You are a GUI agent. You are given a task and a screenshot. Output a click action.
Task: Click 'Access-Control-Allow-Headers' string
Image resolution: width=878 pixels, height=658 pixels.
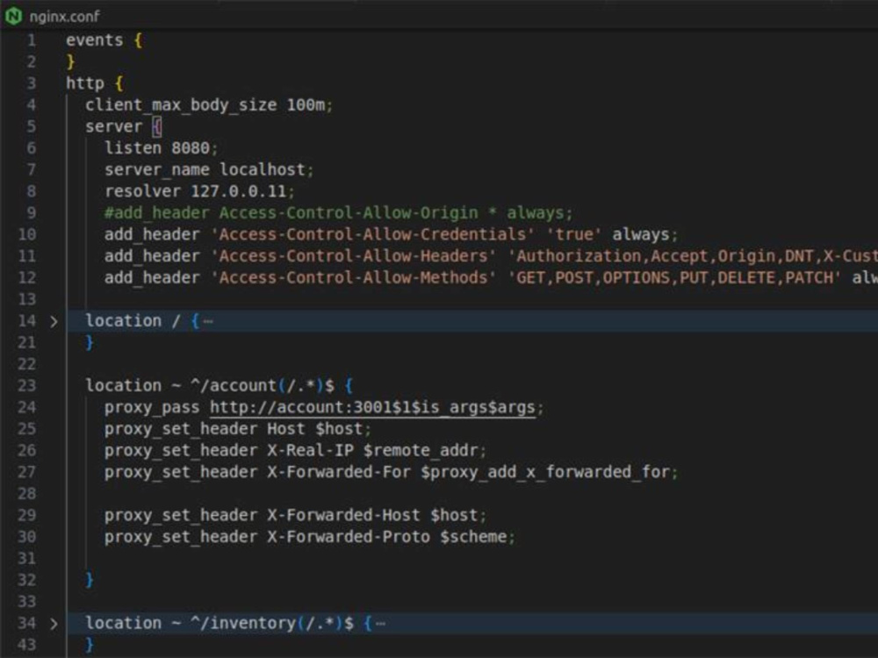(353, 256)
